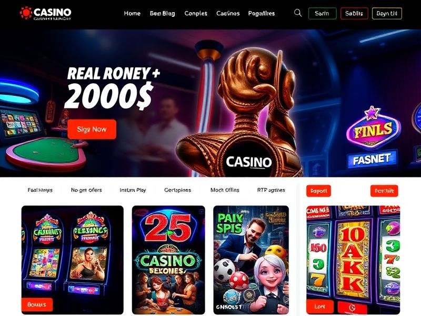This screenshot has height=316, width=421.
Task: Click the red icon button below the 10 AKK slot
Action: coord(352,307)
